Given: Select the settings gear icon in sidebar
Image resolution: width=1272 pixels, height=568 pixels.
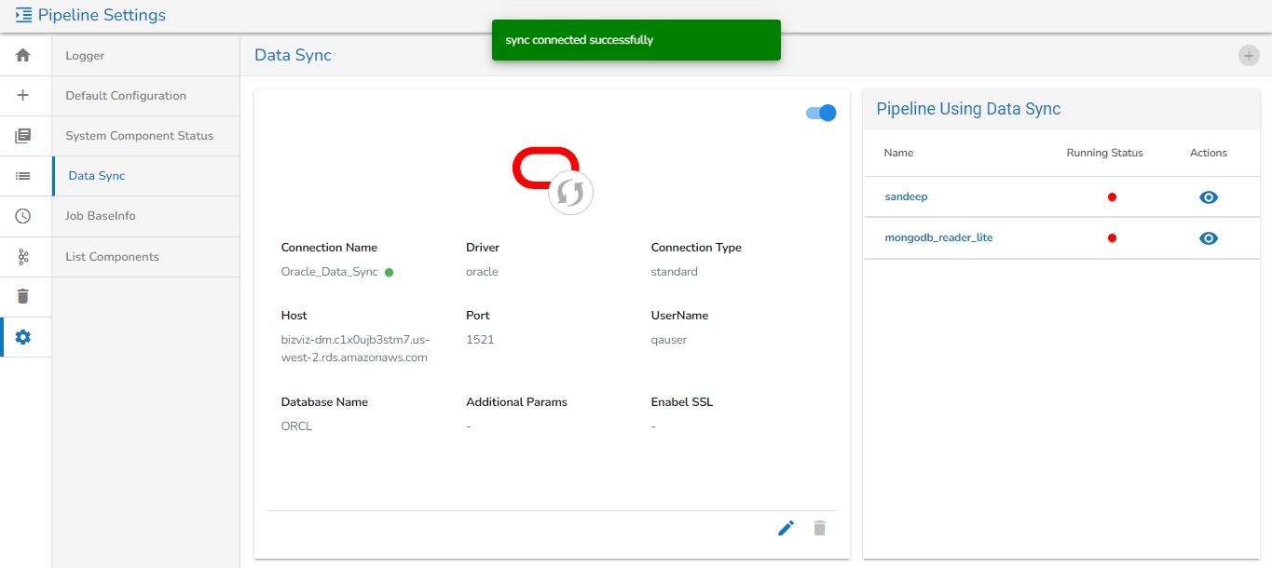Looking at the screenshot, I should 23,337.
